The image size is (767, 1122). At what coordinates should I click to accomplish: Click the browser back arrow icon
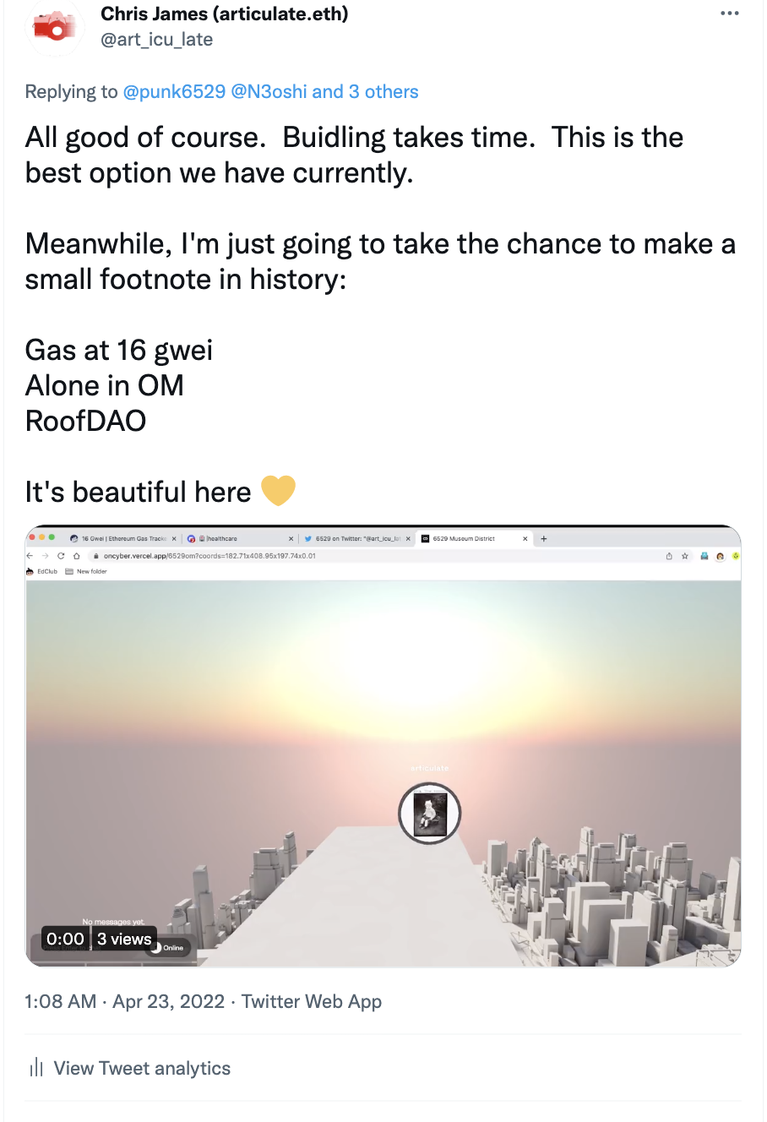tap(30, 556)
